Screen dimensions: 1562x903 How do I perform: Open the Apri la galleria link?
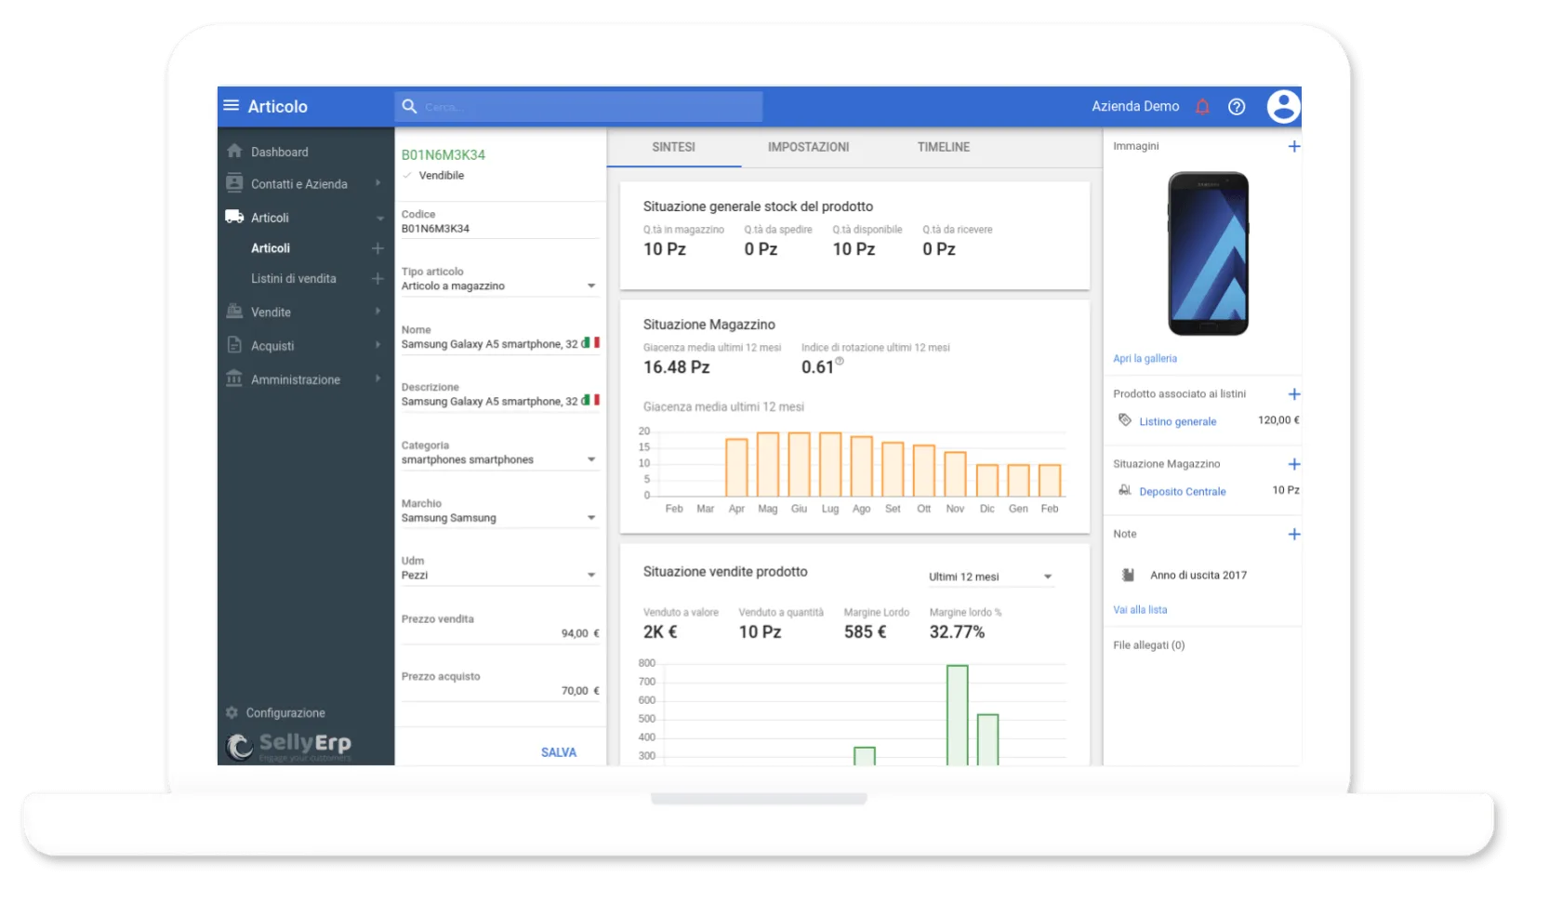tap(1145, 358)
